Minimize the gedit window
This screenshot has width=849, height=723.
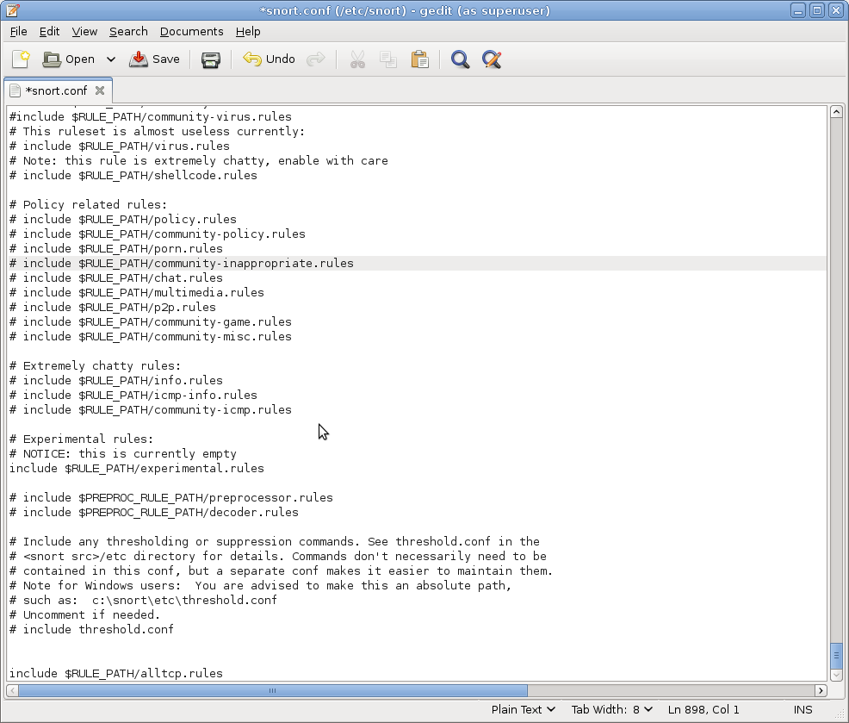pyautogui.click(x=797, y=10)
